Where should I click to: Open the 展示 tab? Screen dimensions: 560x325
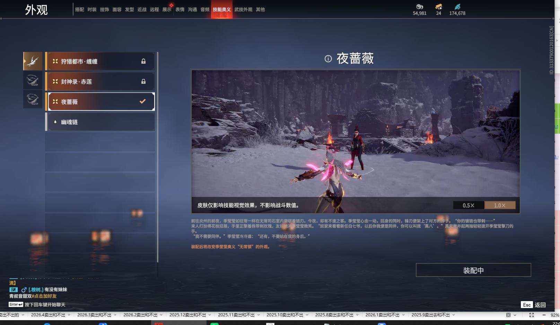click(167, 10)
